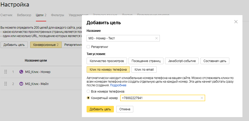Open the Фильтры tab

point(57,15)
